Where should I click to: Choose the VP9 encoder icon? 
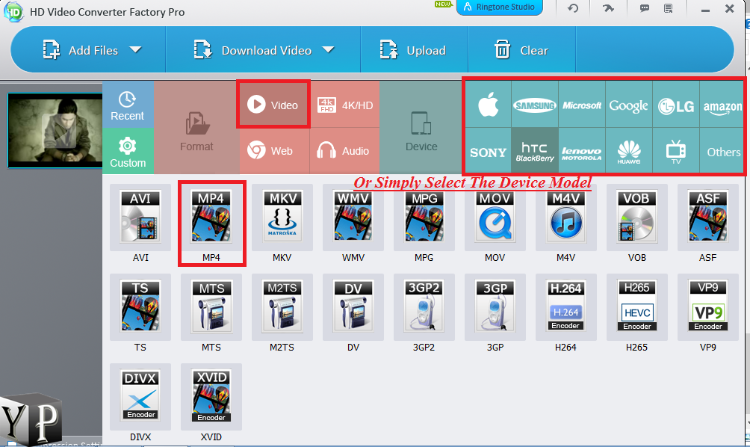point(707,306)
